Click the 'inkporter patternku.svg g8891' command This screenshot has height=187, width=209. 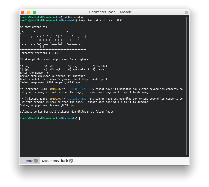(x=101, y=20)
